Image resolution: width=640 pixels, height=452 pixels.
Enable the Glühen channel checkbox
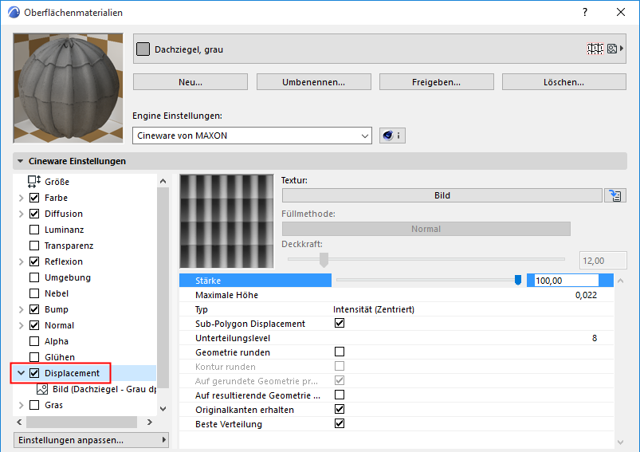[34, 357]
